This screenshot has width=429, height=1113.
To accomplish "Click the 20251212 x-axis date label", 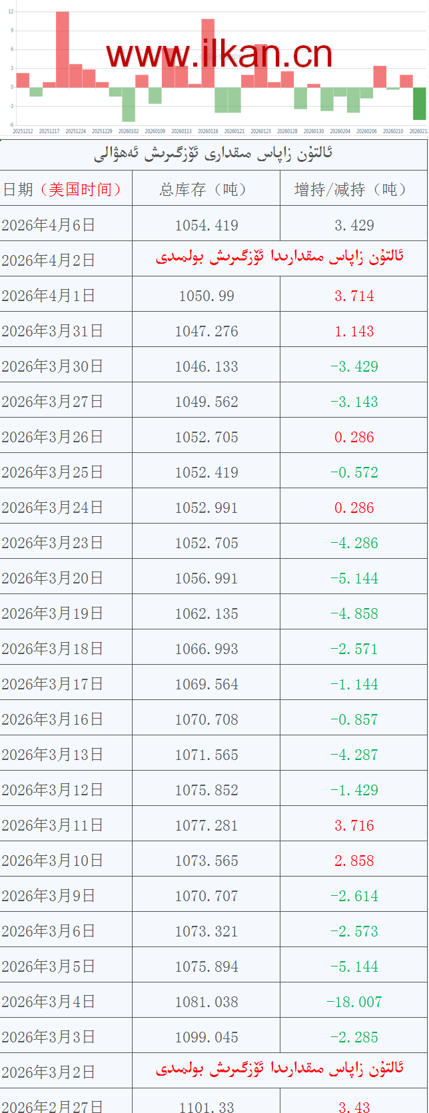I will coord(23,132).
